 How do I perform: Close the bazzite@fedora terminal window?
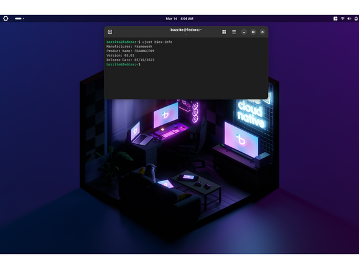[263, 32]
